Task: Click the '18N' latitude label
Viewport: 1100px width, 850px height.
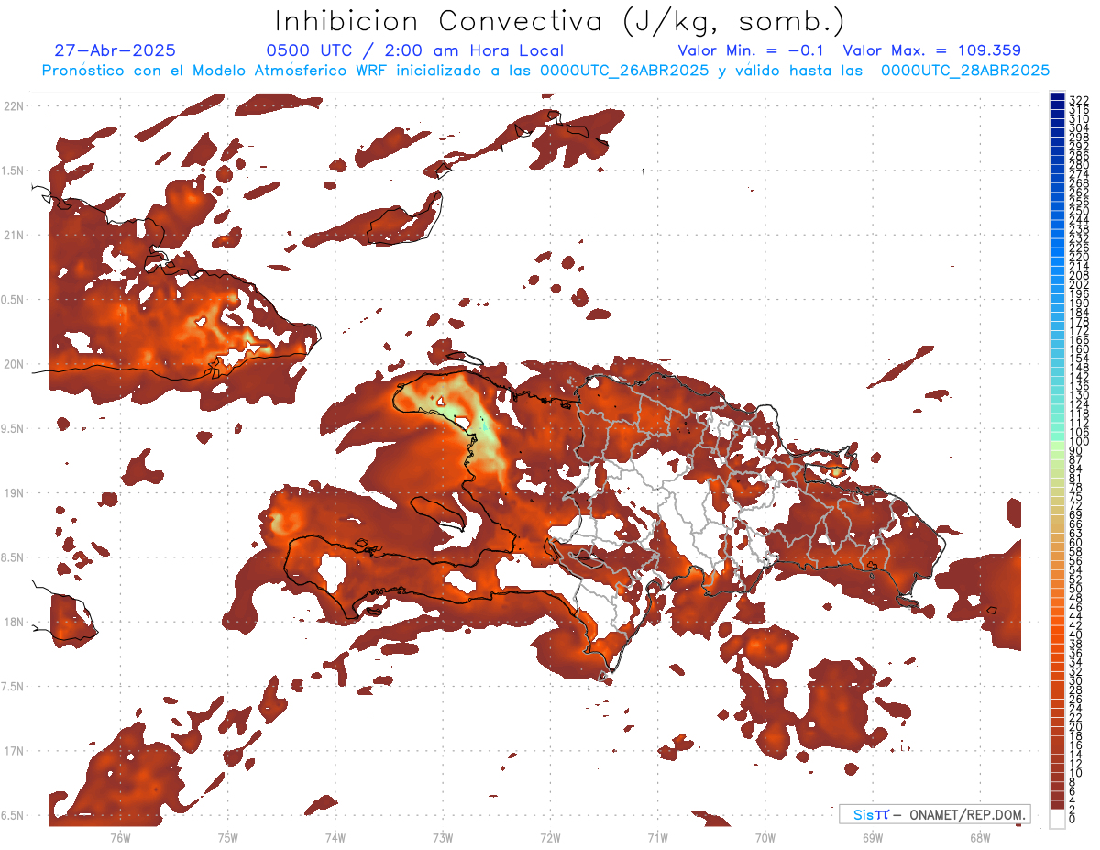Action: (14, 622)
